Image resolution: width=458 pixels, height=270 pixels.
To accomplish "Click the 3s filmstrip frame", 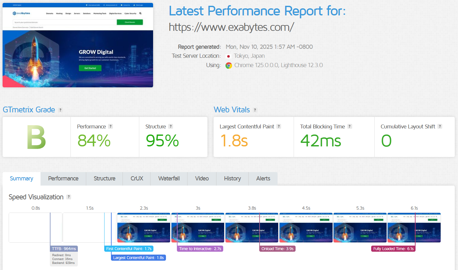I will pyautogui.click(x=198, y=228).
